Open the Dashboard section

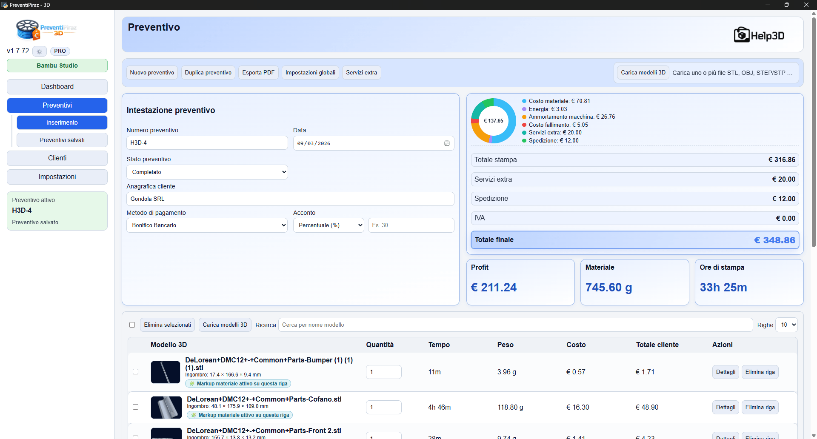(x=57, y=87)
